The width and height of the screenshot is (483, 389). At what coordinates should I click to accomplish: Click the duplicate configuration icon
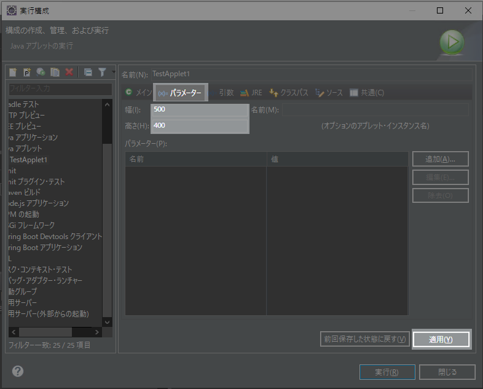(x=55, y=72)
